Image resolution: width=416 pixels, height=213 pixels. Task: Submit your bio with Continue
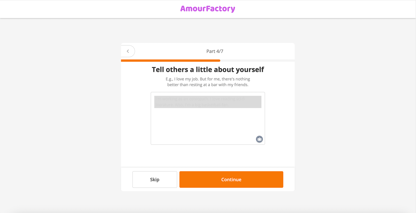click(x=231, y=179)
